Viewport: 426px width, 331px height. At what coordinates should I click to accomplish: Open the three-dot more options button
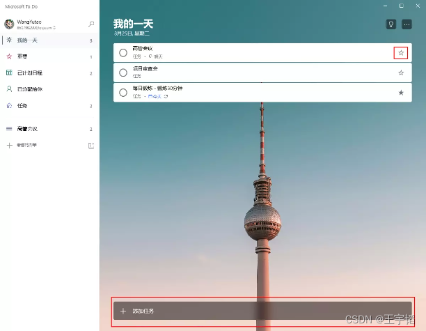(x=407, y=24)
